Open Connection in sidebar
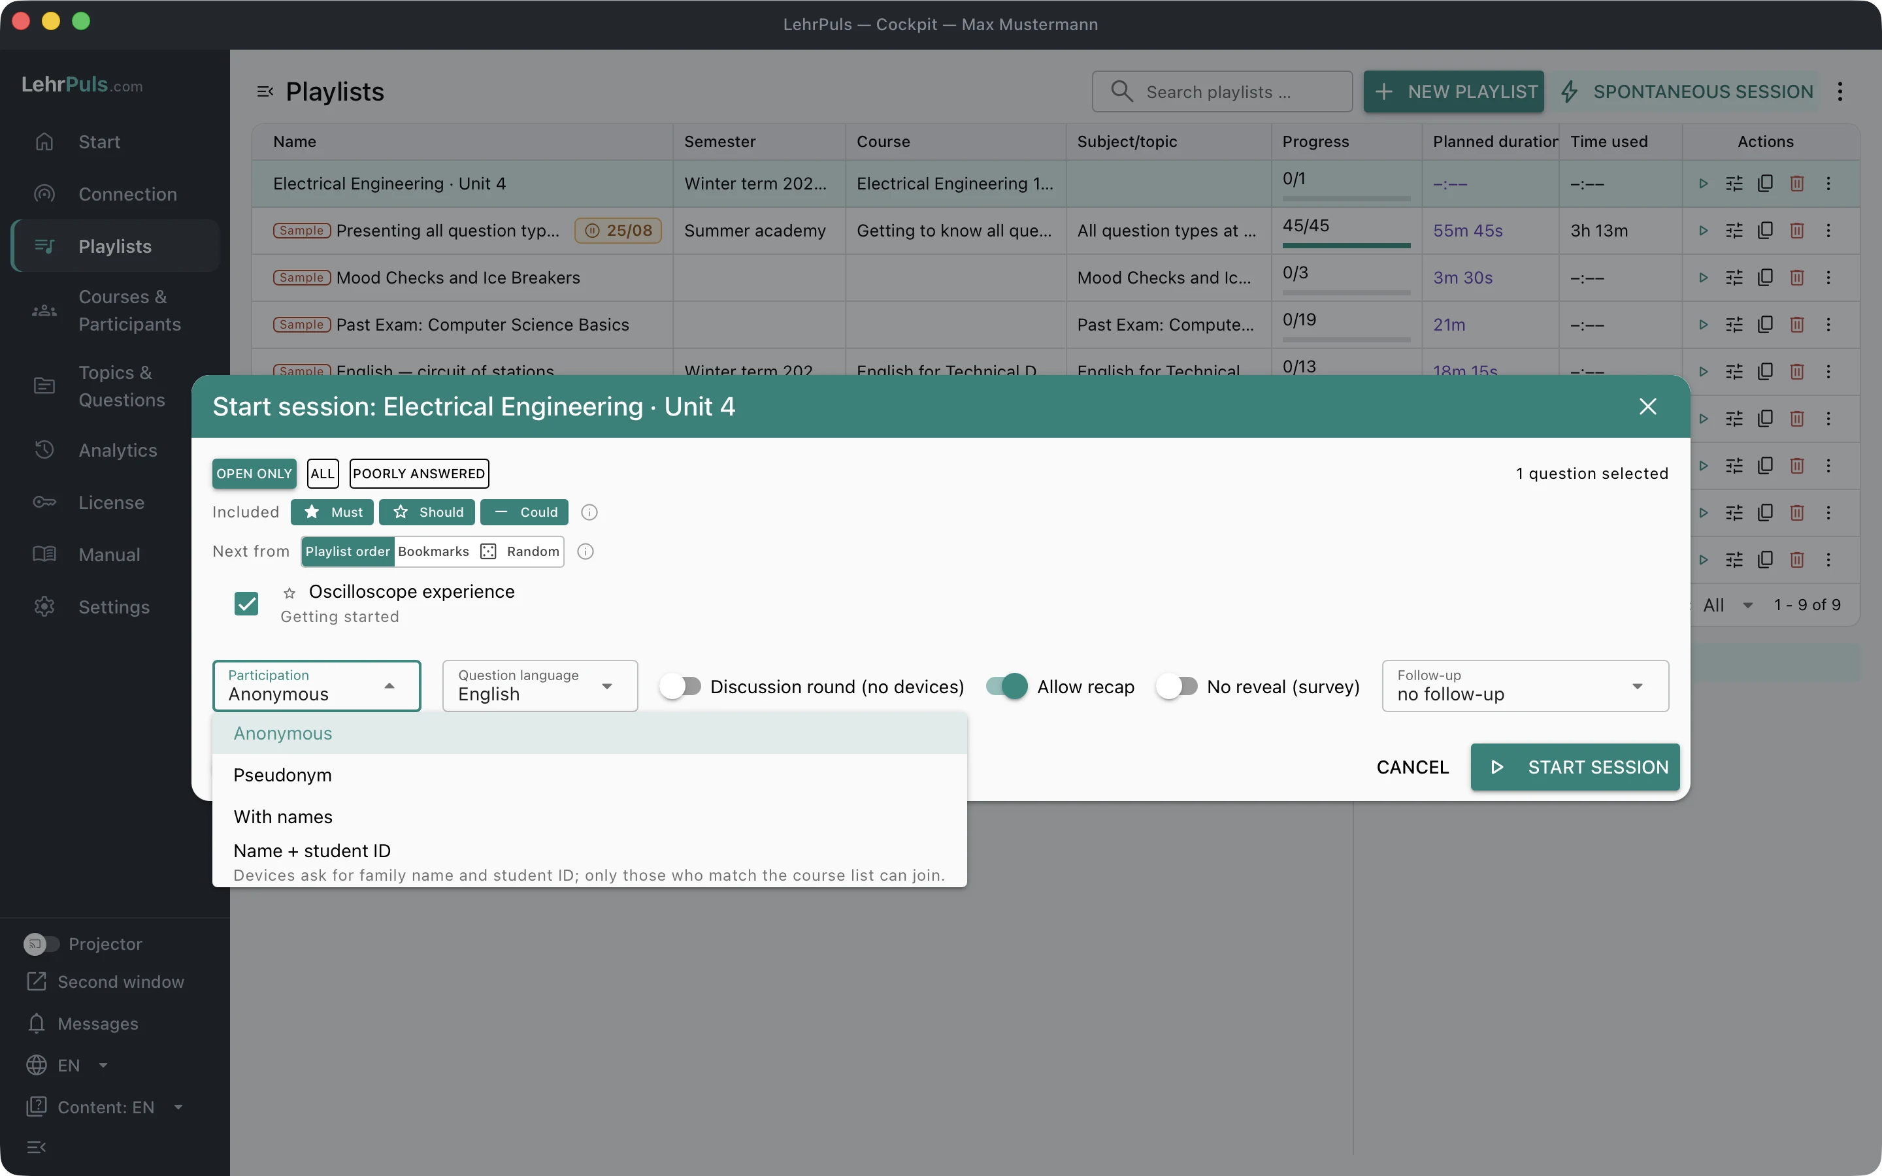The width and height of the screenshot is (1882, 1176). [115, 193]
